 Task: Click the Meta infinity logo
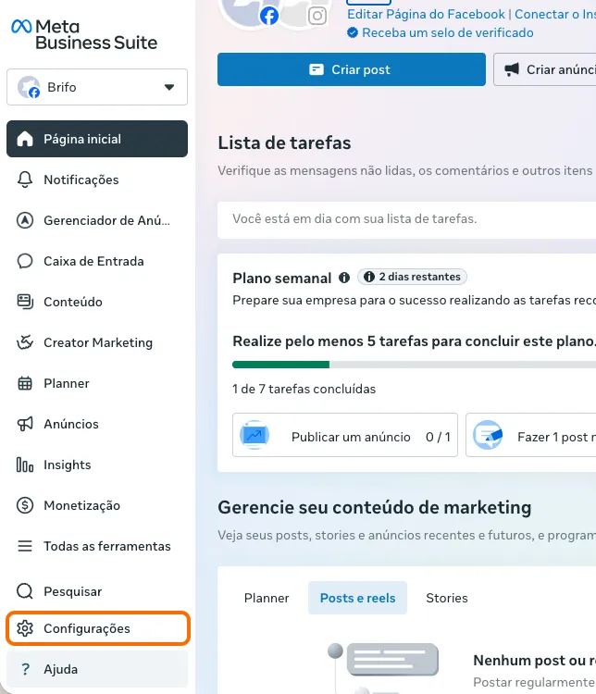click(21, 27)
